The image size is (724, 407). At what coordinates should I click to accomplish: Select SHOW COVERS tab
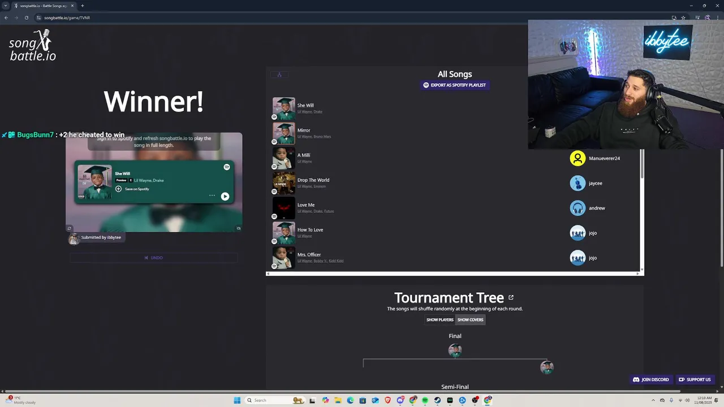click(x=471, y=320)
